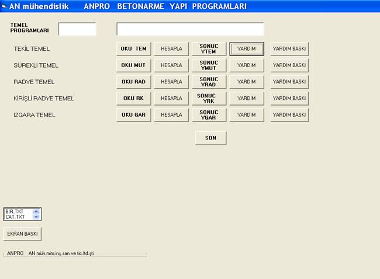The width and height of the screenshot is (380, 279).
Task: Focus the small field beside TEMEL PROGRAMLARI
Action: (77, 29)
